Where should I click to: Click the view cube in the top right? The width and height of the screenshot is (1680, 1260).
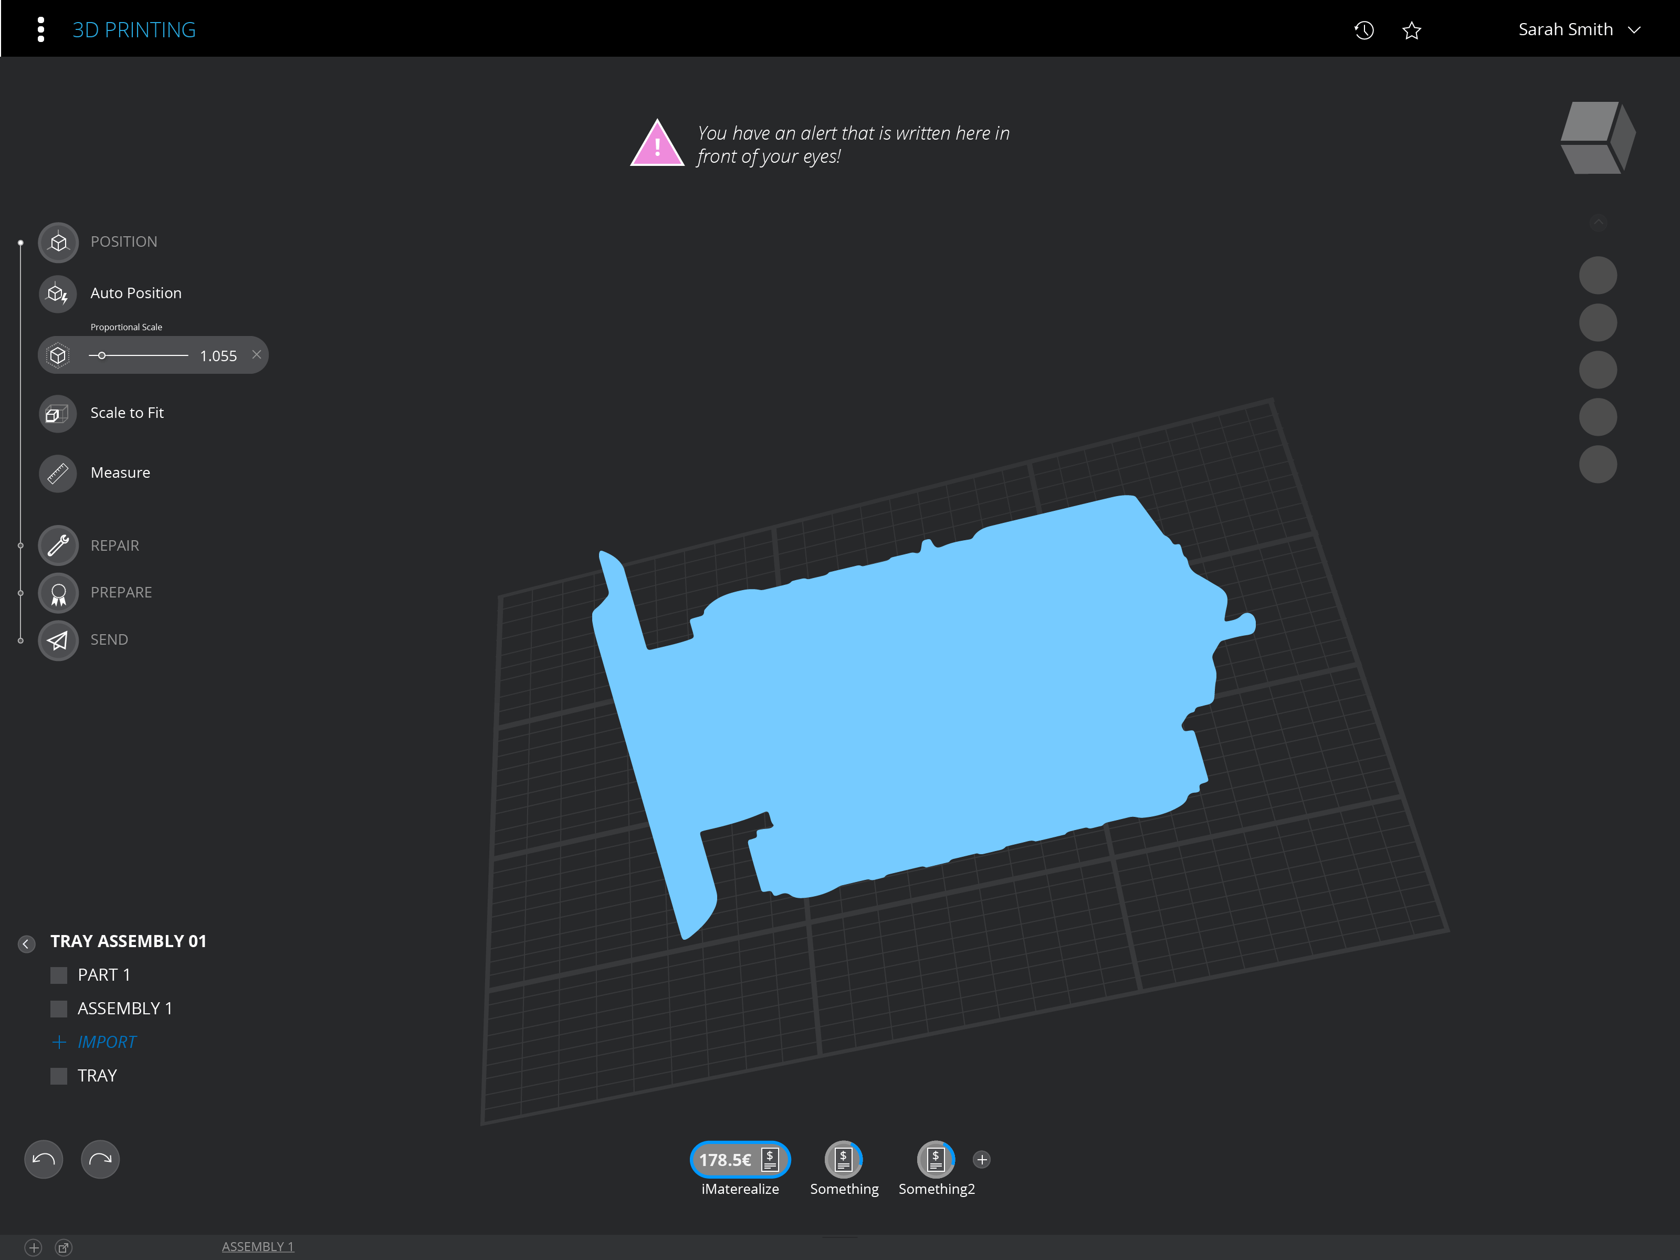pos(1597,138)
